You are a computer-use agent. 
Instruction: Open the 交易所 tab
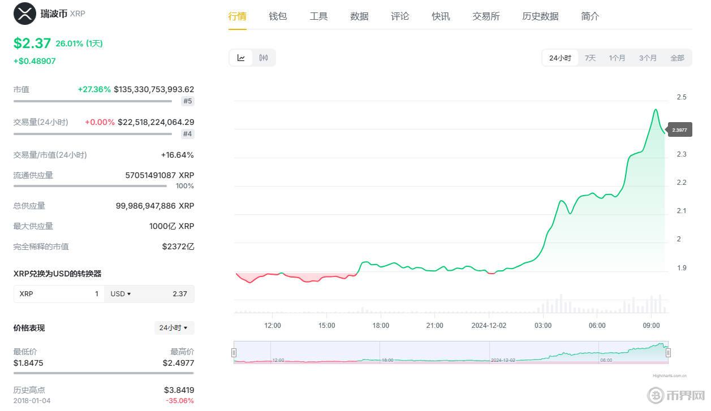486,16
